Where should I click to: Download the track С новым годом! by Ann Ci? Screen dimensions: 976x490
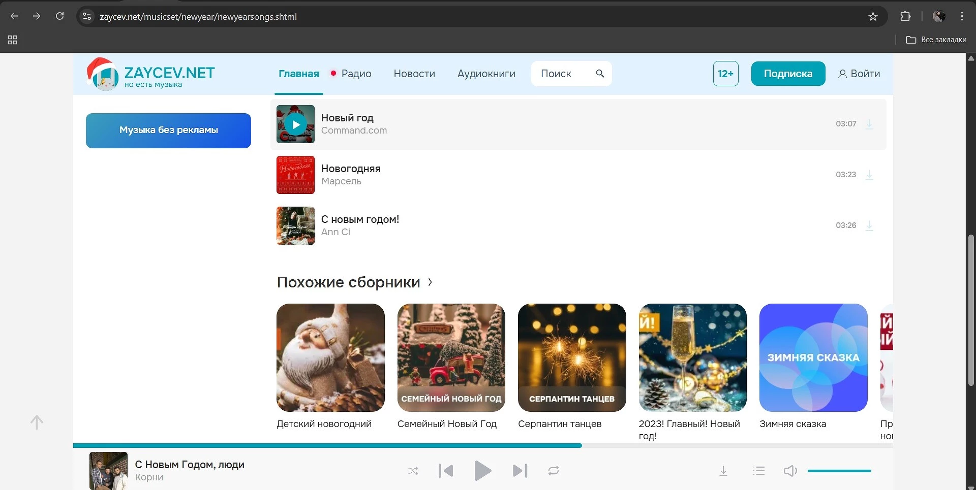tap(869, 225)
